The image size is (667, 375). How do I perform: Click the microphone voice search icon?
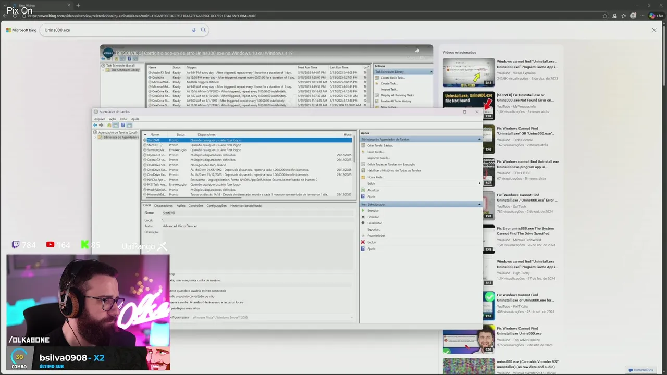(x=193, y=30)
